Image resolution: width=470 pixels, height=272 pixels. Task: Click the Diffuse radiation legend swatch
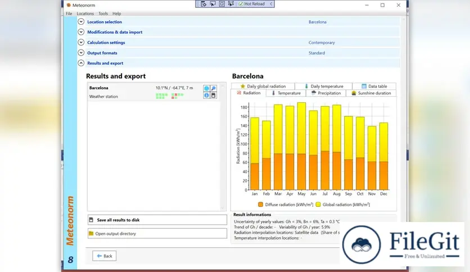point(260,205)
